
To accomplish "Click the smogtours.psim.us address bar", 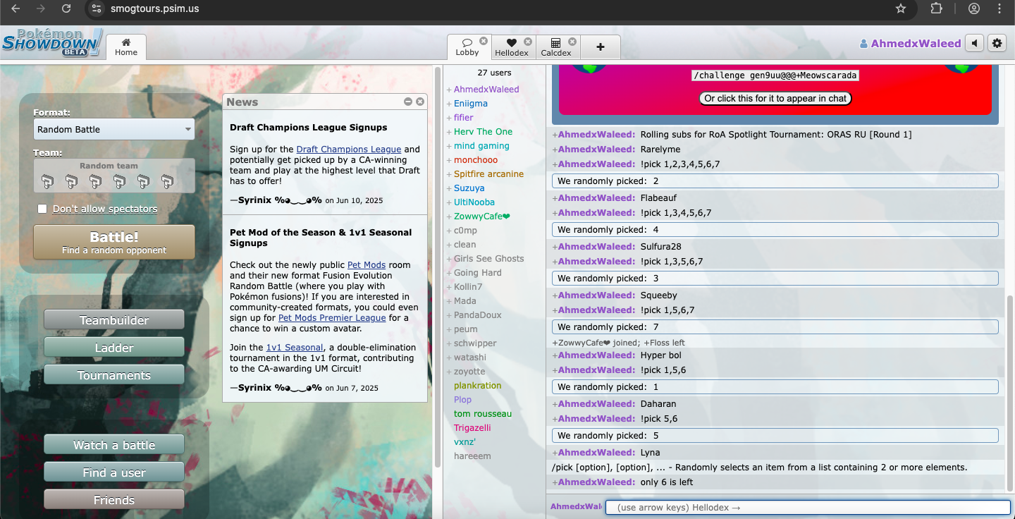I will (154, 8).
